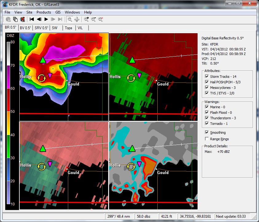Hide Thunderstorm warnings
This screenshot has height=222, width=259.
[x=207, y=118]
